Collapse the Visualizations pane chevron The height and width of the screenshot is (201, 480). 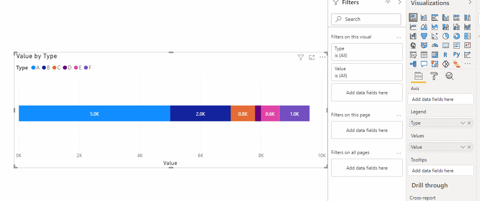click(x=470, y=2)
